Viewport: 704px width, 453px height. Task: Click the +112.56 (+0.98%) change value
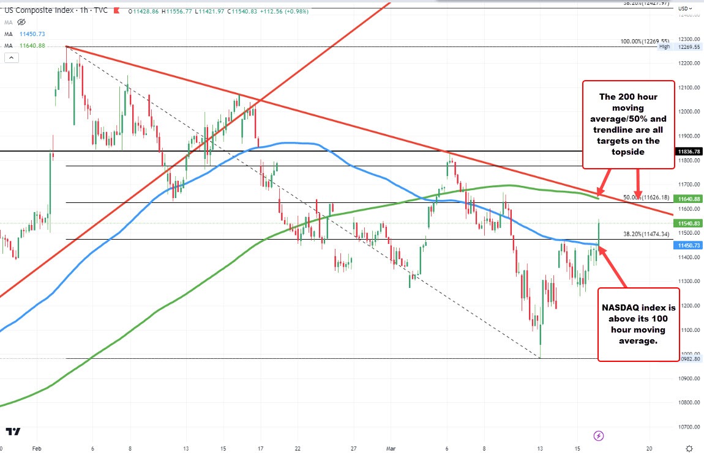click(x=284, y=11)
